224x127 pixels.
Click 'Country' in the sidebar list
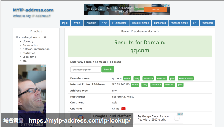(x=28, y=42)
